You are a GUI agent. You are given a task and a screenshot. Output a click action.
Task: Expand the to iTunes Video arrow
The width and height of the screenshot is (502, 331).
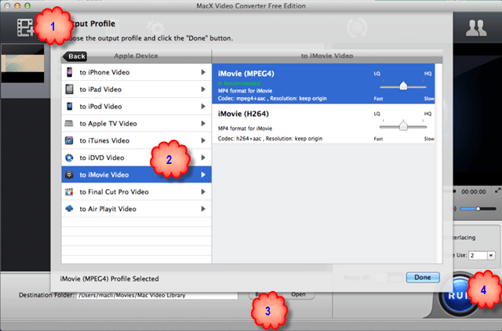coord(203,140)
